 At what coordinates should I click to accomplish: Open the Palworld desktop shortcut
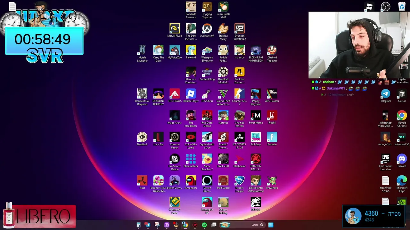pyautogui.click(x=191, y=52)
